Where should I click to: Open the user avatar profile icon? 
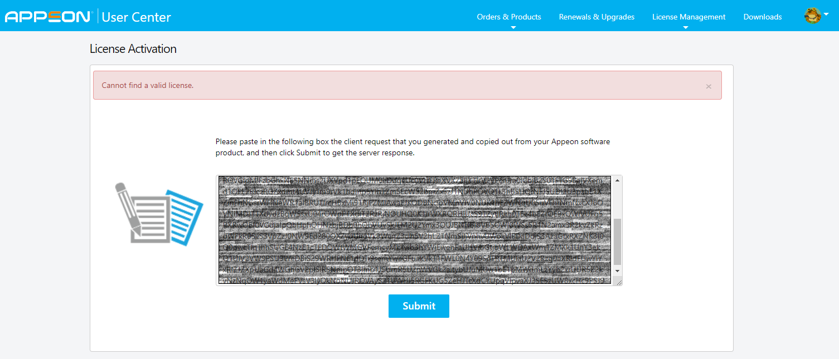pyautogui.click(x=812, y=16)
